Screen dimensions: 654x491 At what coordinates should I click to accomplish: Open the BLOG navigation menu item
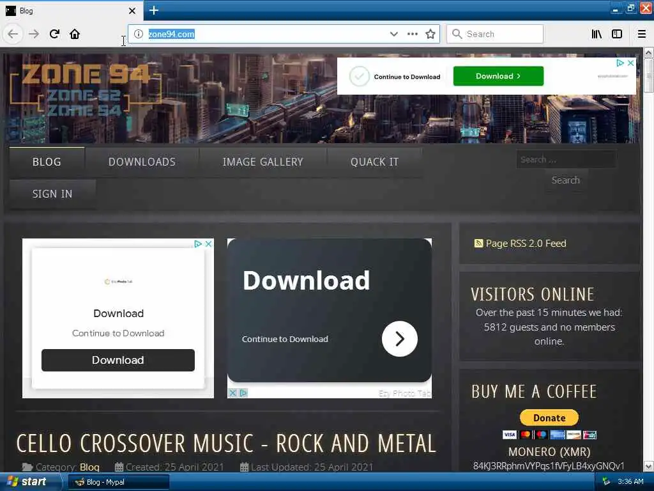coord(47,162)
